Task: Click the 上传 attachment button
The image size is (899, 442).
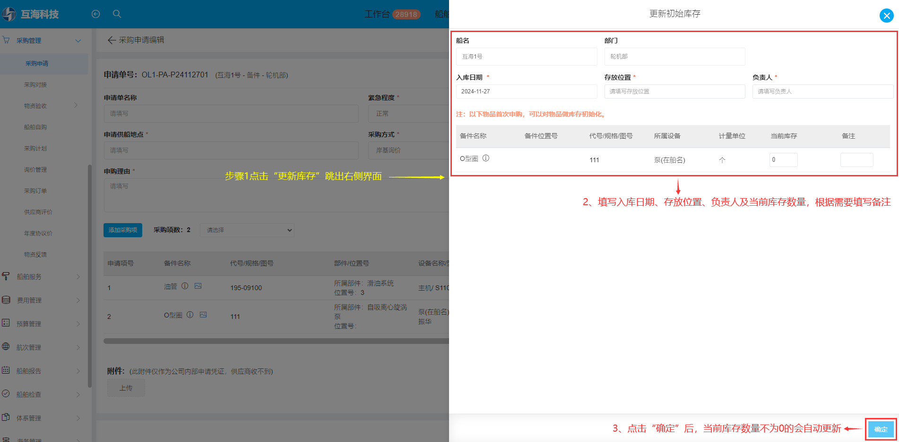Action: pyautogui.click(x=126, y=388)
